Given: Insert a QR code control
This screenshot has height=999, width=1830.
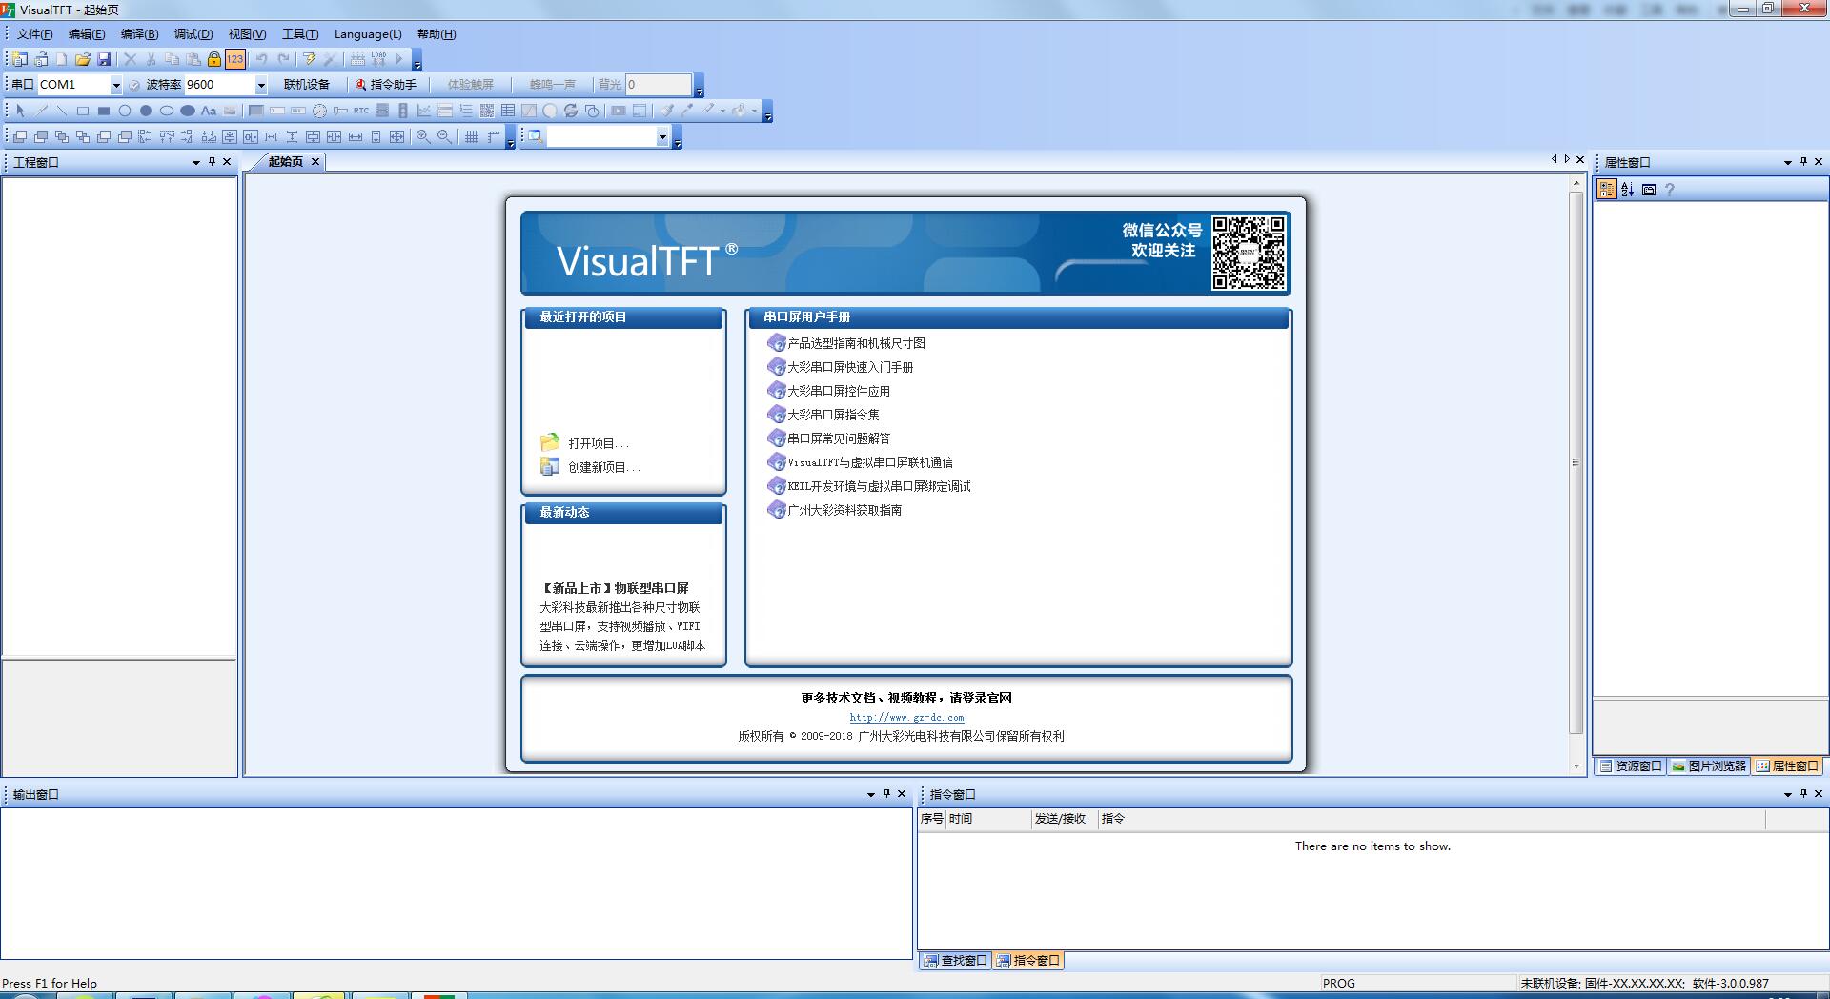Looking at the screenshot, I should [488, 112].
